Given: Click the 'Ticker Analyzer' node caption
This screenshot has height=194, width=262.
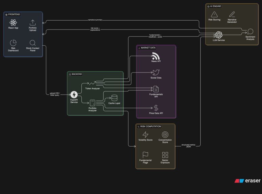Looking at the screenshot, I should [x=93, y=88].
